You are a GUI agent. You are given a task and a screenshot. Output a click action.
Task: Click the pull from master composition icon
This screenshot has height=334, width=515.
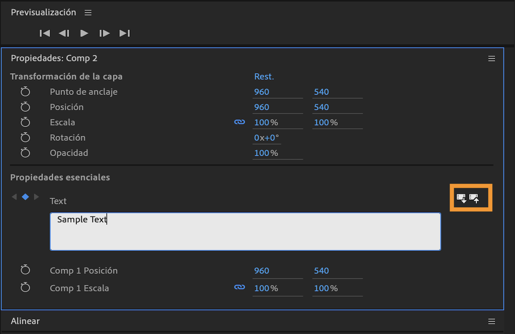pyautogui.click(x=461, y=198)
